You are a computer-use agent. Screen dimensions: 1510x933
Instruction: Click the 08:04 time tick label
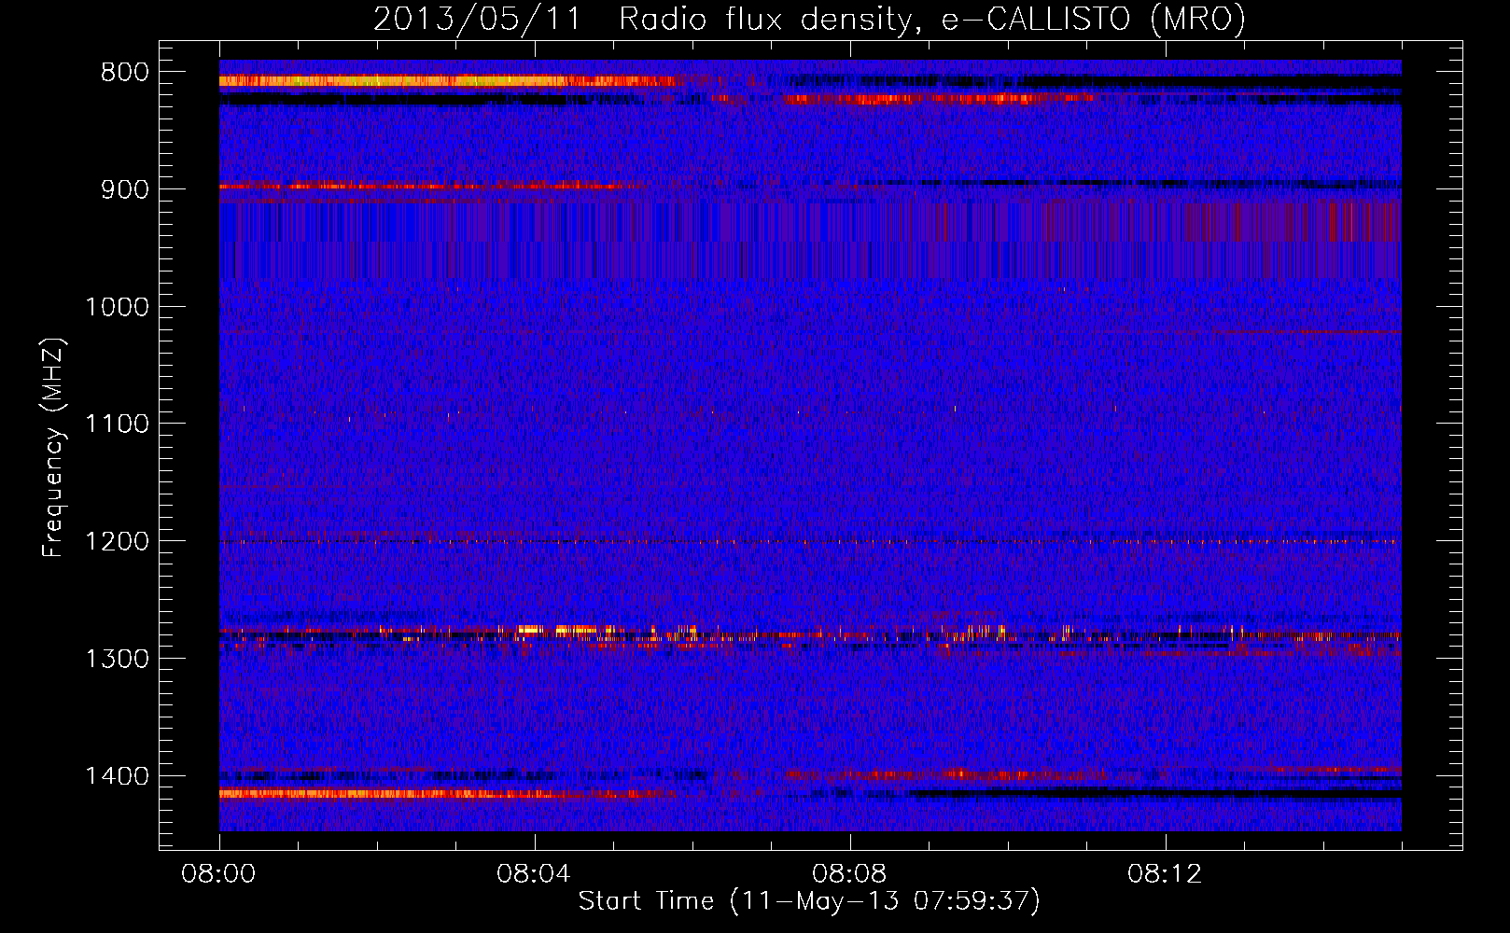point(535,874)
